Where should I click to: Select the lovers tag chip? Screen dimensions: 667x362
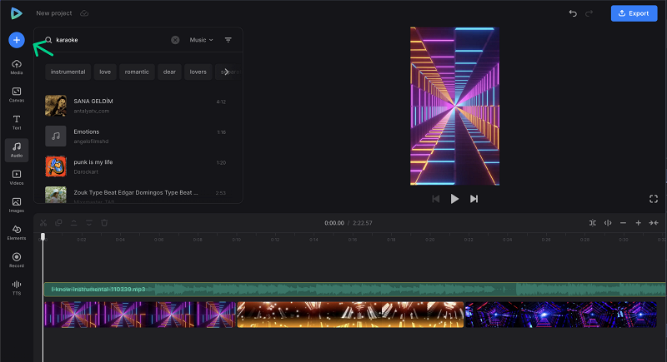pos(198,72)
